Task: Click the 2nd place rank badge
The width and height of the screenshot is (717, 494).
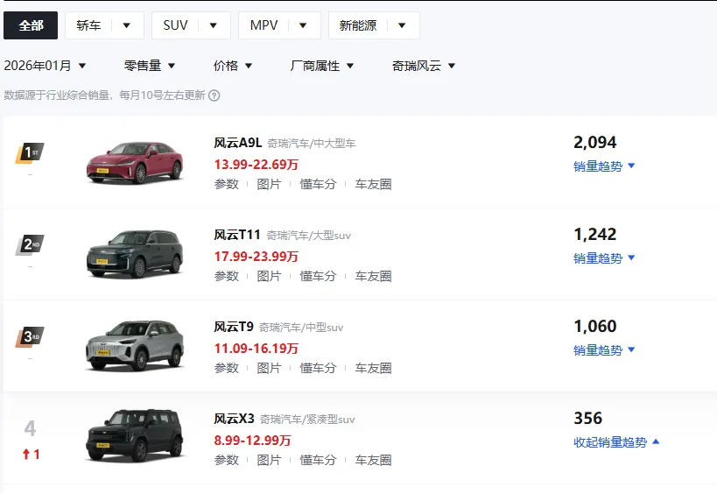Action: point(30,245)
